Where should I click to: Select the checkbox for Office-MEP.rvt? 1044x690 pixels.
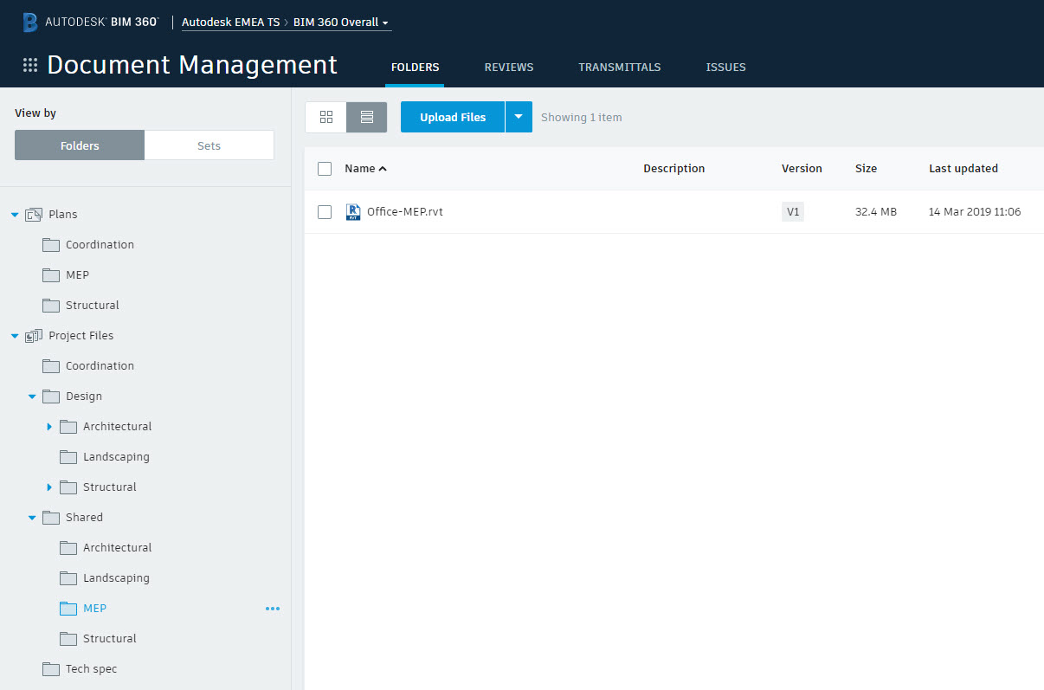point(325,211)
